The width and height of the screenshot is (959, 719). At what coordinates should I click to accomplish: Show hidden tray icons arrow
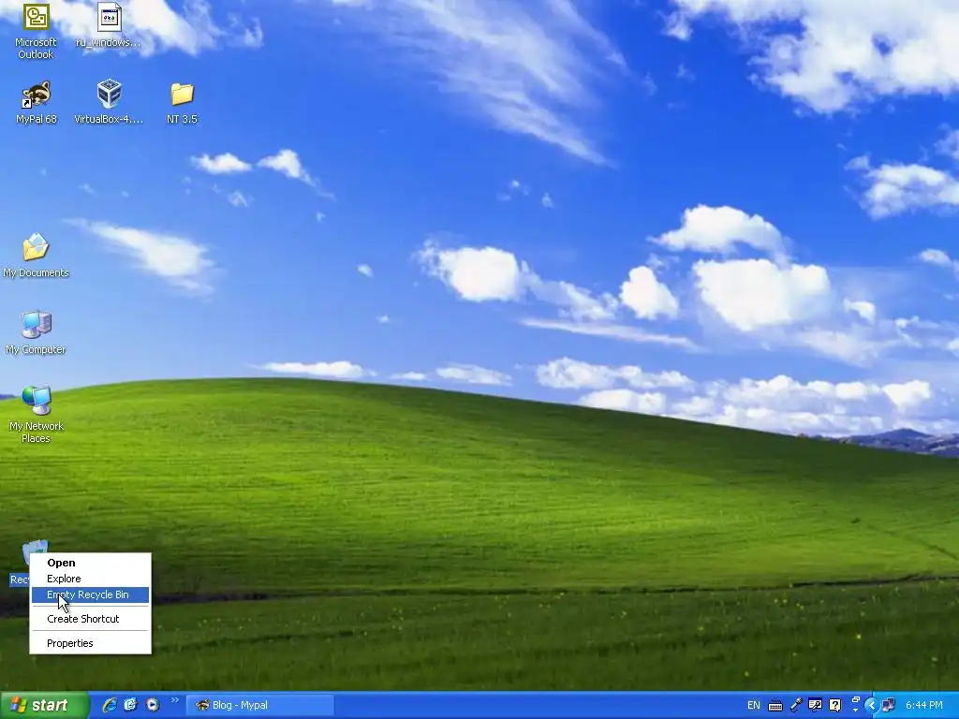tap(872, 705)
